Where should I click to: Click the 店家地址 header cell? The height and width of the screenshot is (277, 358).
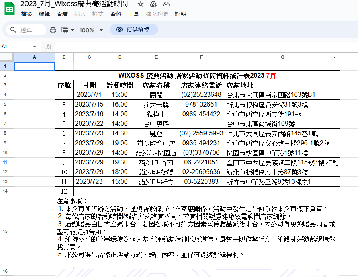point(282,85)
